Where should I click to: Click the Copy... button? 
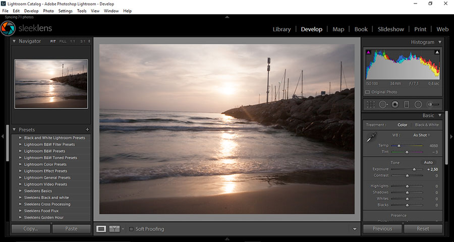(31, 228)
